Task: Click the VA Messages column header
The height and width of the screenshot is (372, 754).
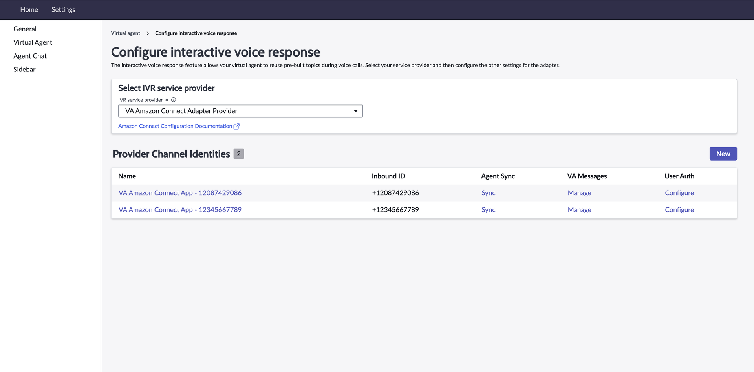Action: point(587,176)
